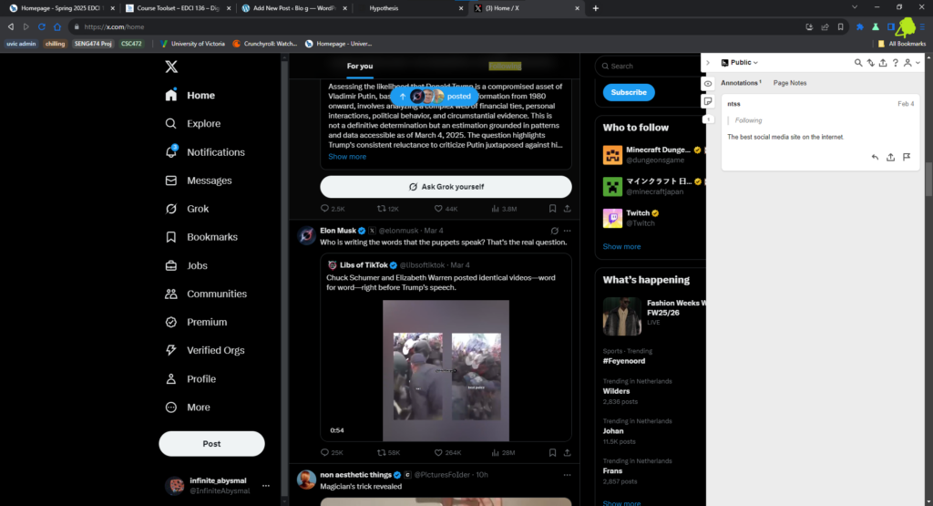Switch to Annotations tab in Hypothesis
This screenshot has width=933, height=506.
[741, 83]
